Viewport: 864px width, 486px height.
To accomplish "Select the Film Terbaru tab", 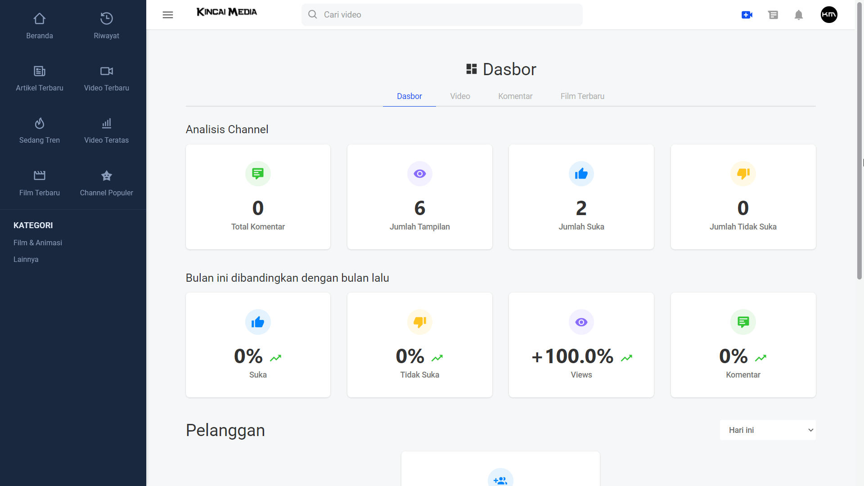I will pos(582,96).
